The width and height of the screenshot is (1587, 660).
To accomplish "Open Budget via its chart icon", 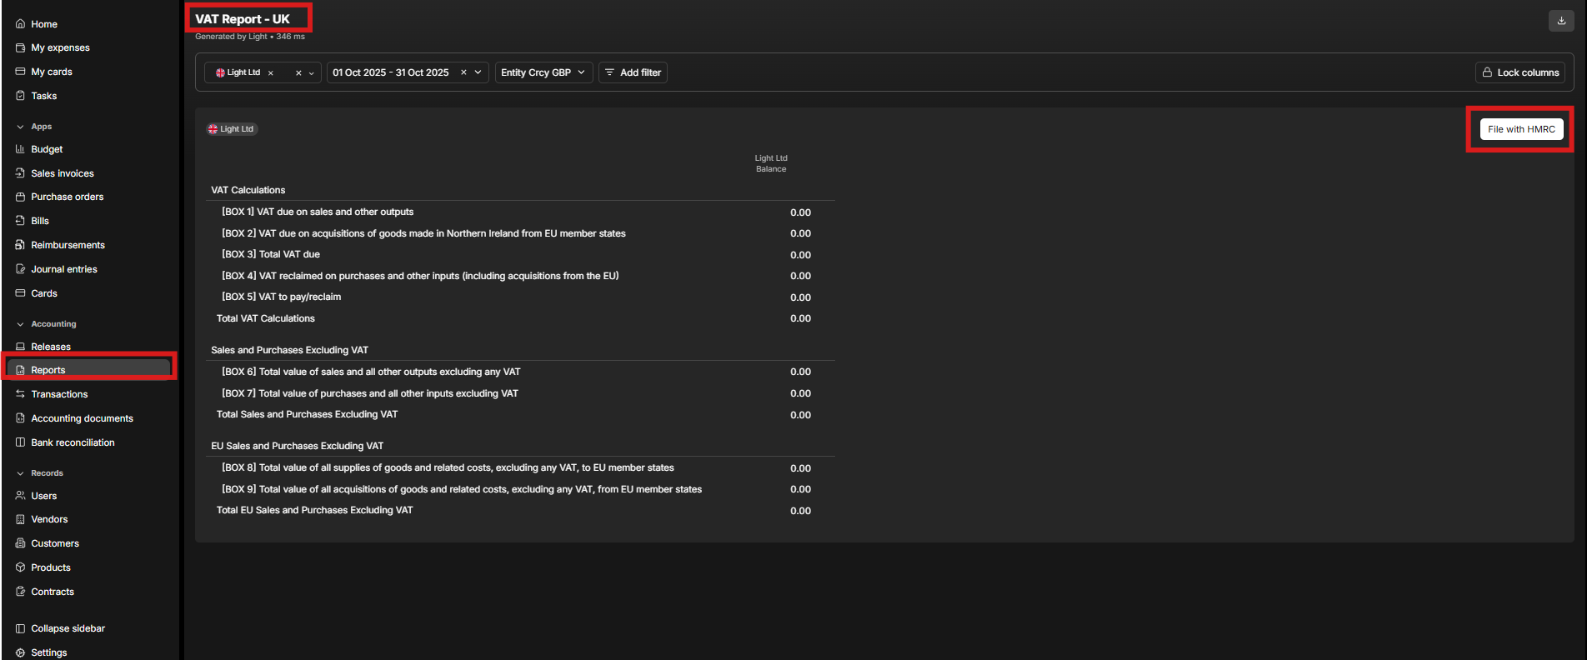I will pos(20,149).
